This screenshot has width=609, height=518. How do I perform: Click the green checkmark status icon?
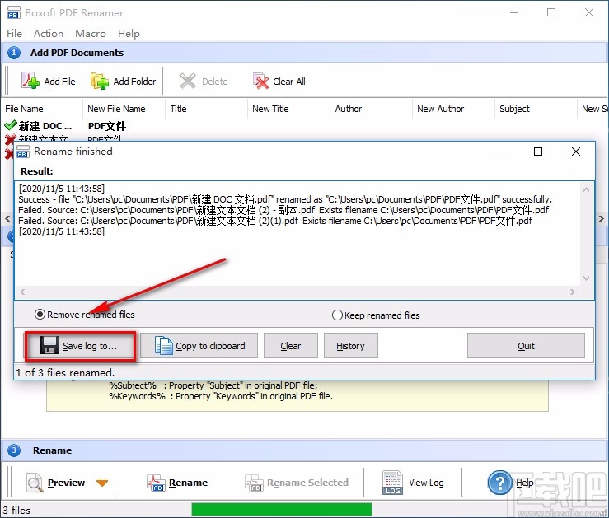11,125
